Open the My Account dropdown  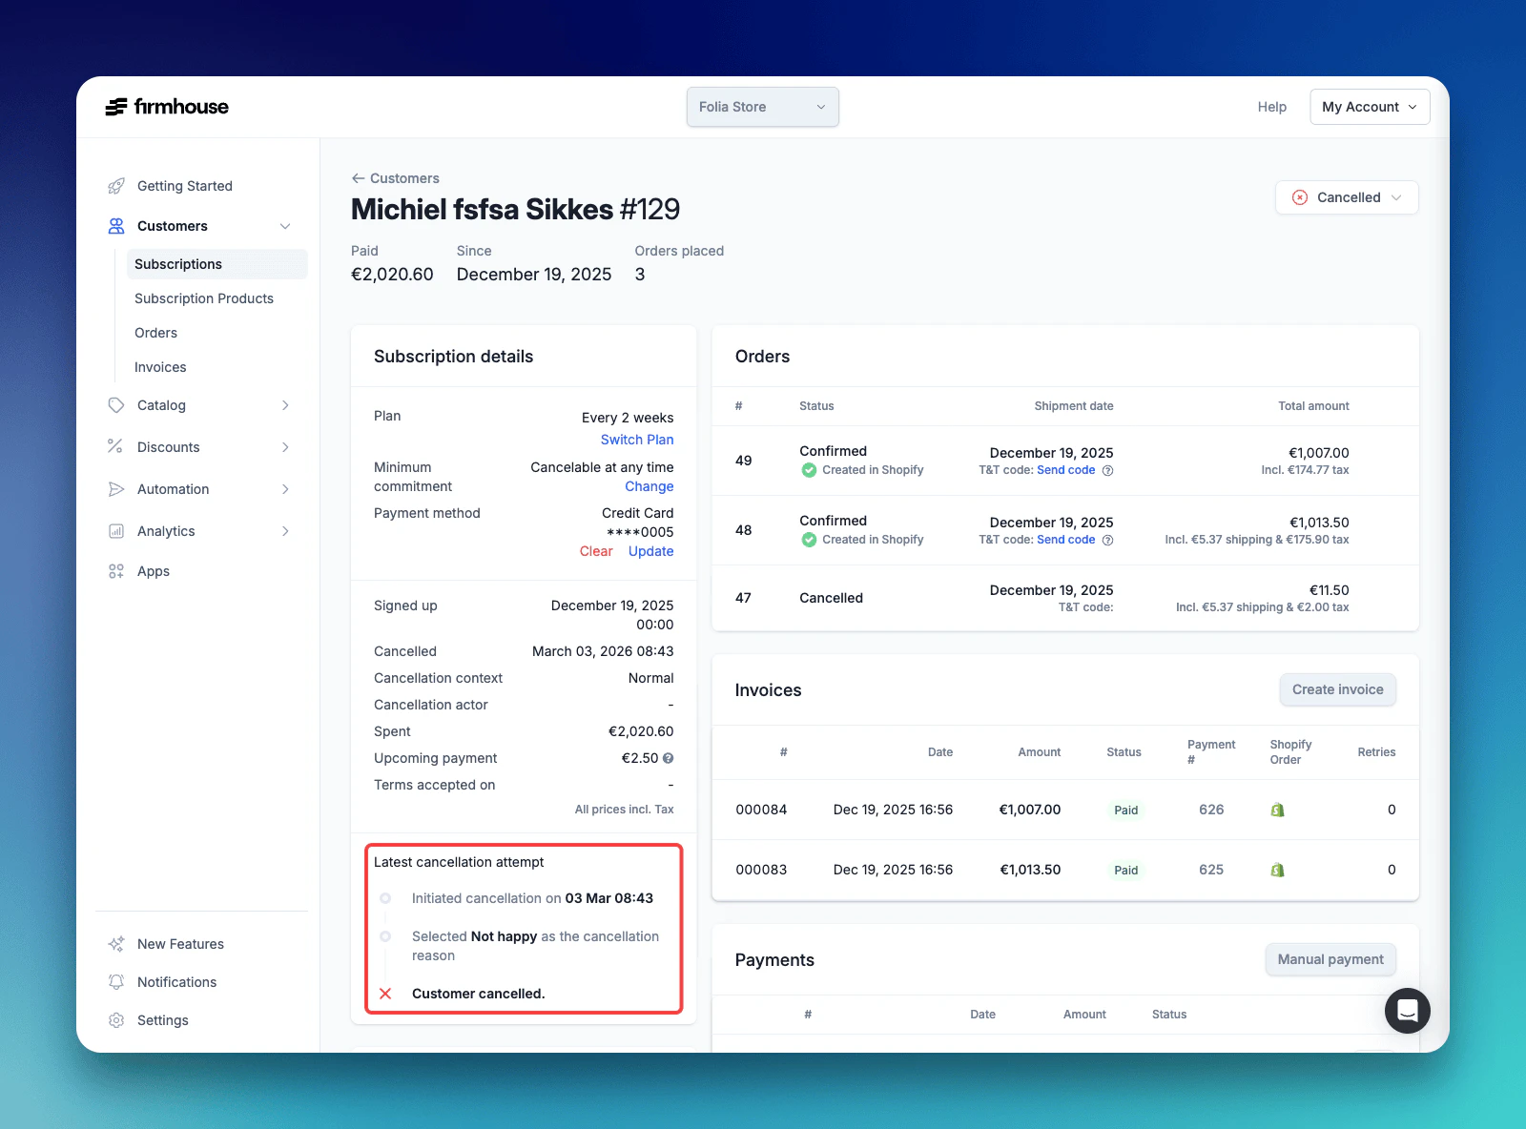point(1370,107)
